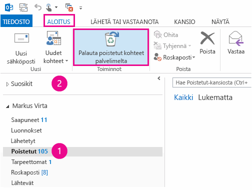This screenshot has width=252, height=190.
Task: Click Palauta poistetut kohteet palvelimelta
Action: point(111,47)
